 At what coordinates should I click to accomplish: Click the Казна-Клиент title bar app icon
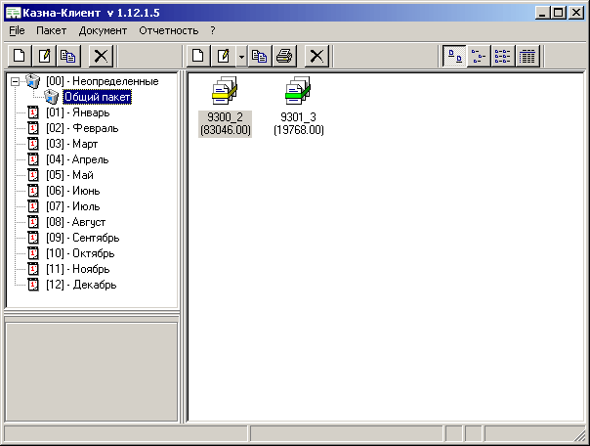(x=13, y=13)
